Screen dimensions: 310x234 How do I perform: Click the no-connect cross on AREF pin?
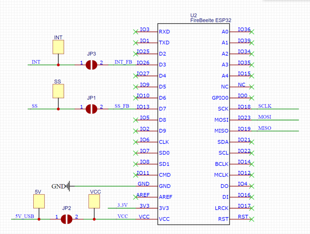(136, 197)
